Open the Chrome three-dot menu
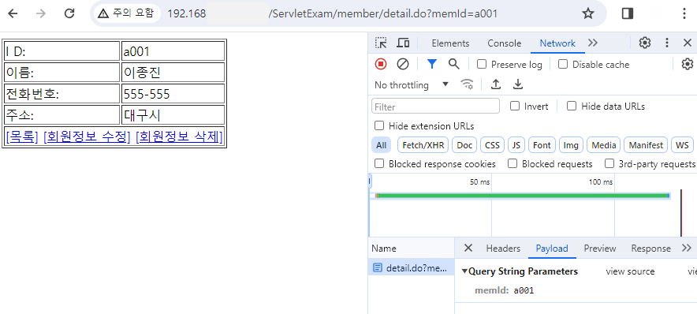Image resolution: width=697 pixels, height=314 pixels. (x=684, y=13)
